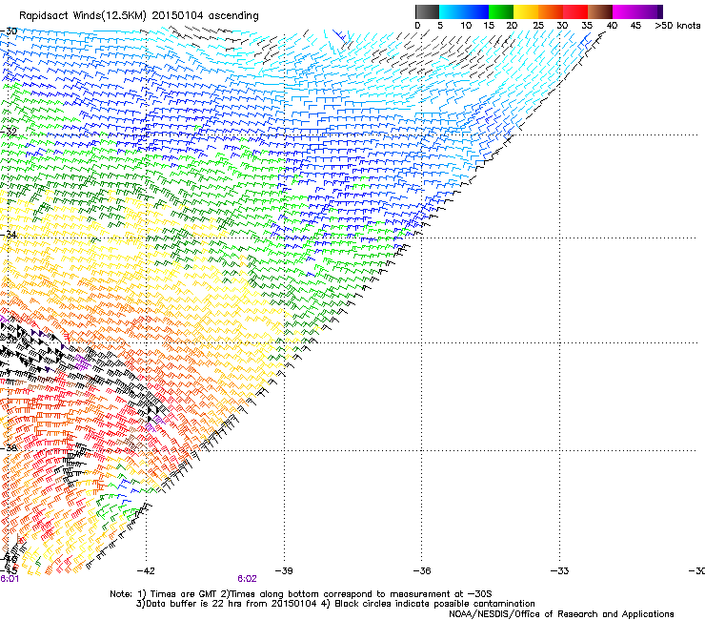Click the "-39" longitude label on bottom axis
This screenshot has height=620, width=705.
pyautogui.click(x=284, y=571)
